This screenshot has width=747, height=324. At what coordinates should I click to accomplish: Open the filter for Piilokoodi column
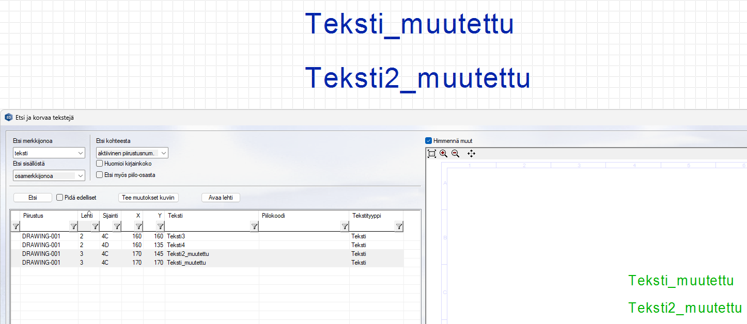pyautogui.click(x=345, y=226)
